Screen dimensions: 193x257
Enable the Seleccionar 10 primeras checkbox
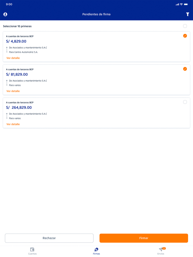pyautogui.click(x=185, y=26)
